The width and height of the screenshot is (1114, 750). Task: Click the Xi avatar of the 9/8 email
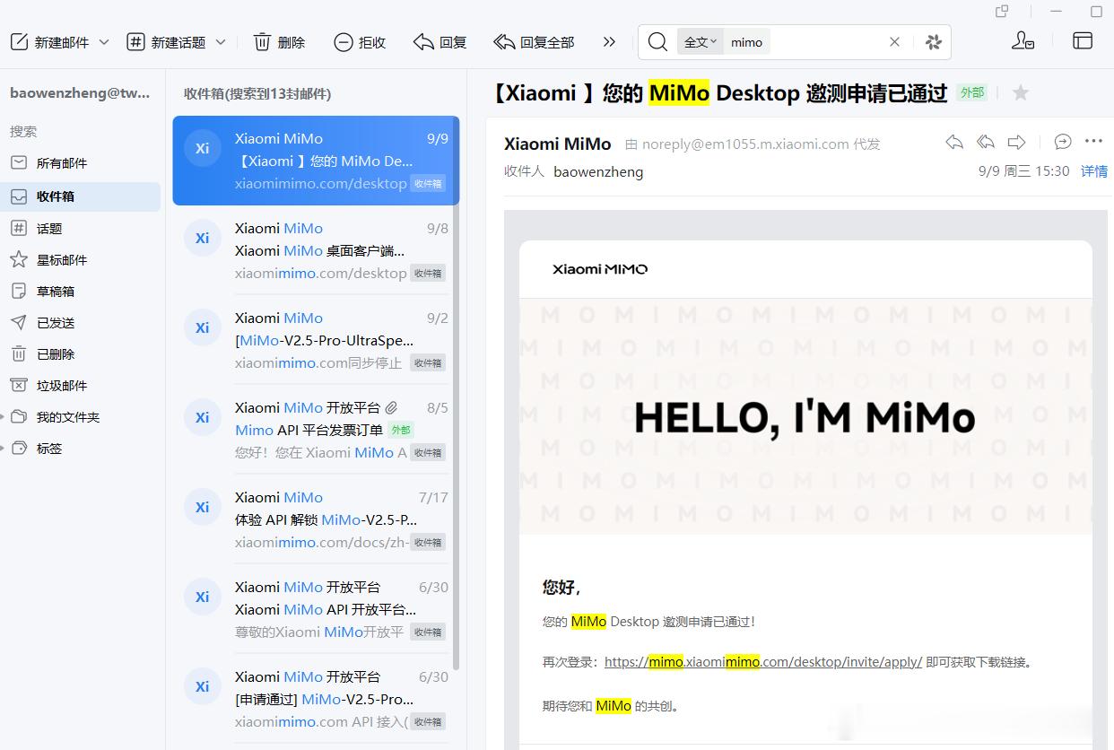pyautogui.click(x=202, y=238)
